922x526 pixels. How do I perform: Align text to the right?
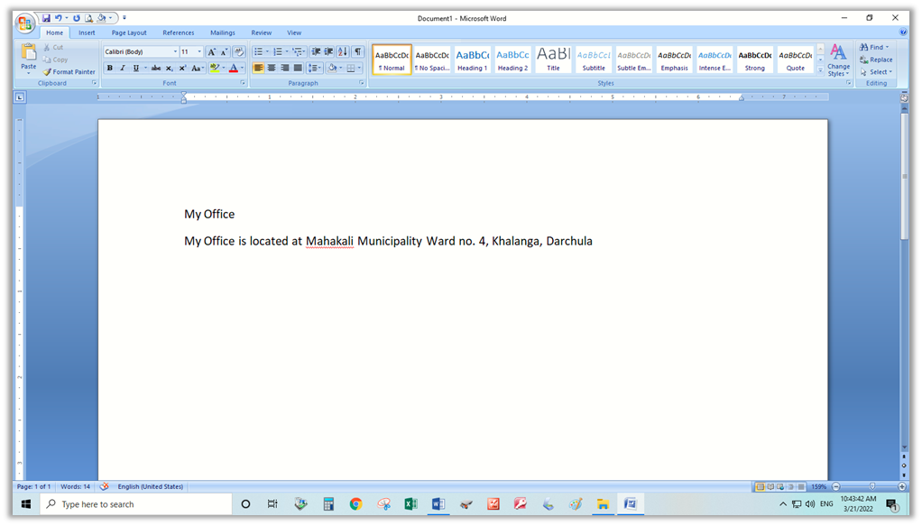(x=284, y=69)
